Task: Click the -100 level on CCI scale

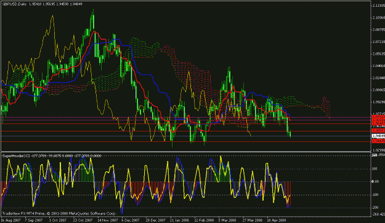Action: (375, 195)
